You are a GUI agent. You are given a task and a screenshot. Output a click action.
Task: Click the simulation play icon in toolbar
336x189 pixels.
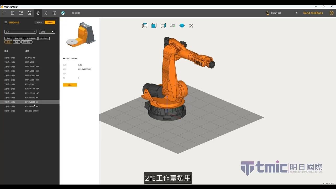pyautogui.click(x=55, y=13)
